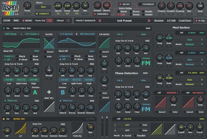Click the blue FM curve display below Invert

point(105,106)
